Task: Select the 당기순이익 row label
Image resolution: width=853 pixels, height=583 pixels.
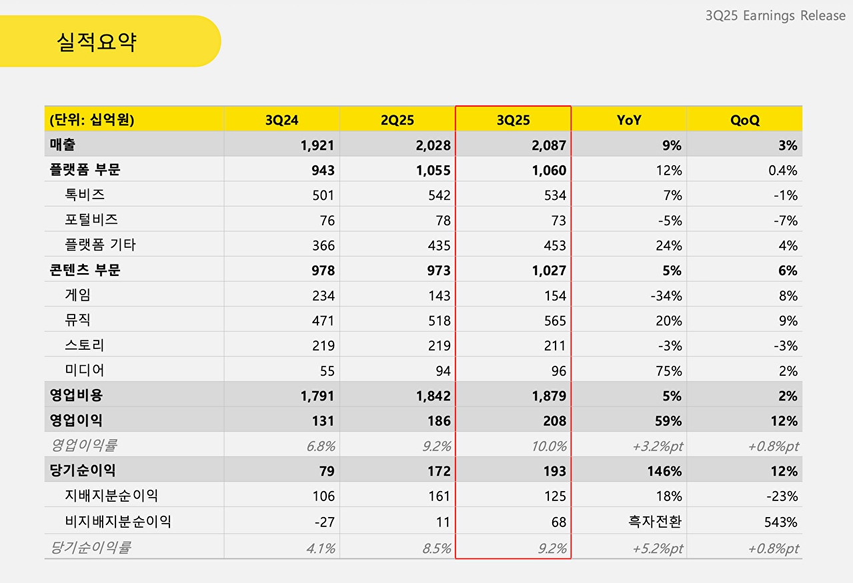Action: pos(75,470)
